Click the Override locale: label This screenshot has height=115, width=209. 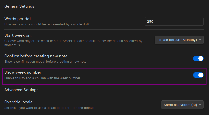click(x=19, y=102)
